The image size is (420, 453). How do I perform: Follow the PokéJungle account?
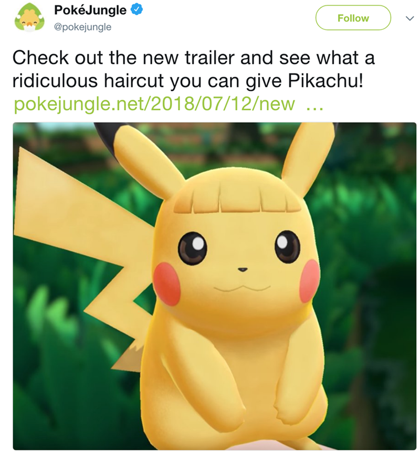point(353,18)
